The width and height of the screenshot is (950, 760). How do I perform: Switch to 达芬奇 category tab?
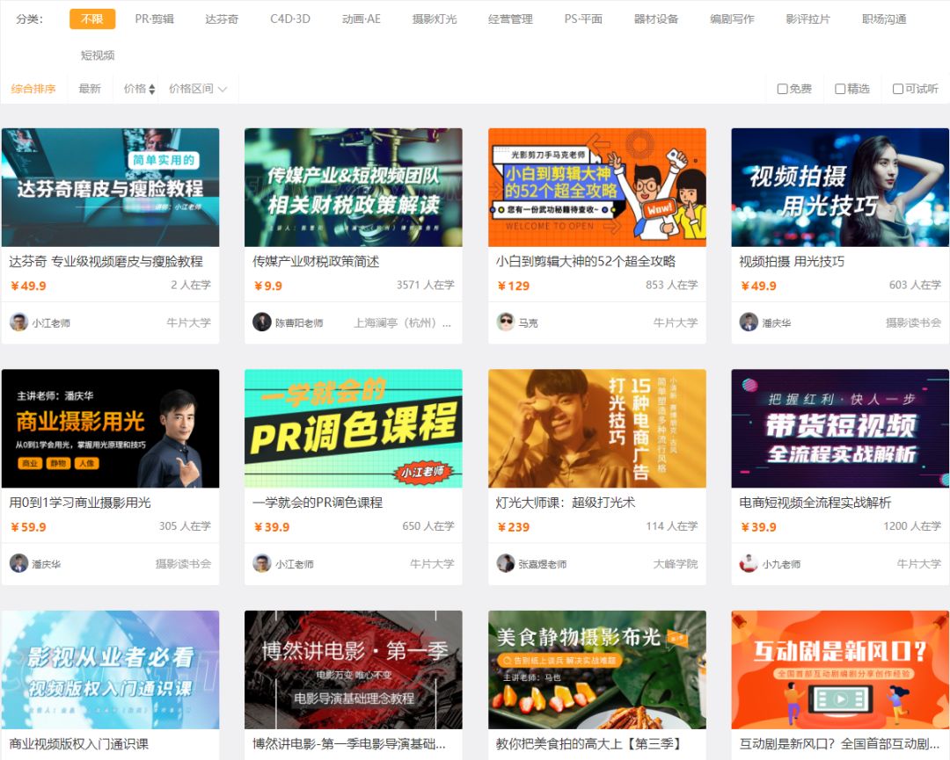point(222,18)
